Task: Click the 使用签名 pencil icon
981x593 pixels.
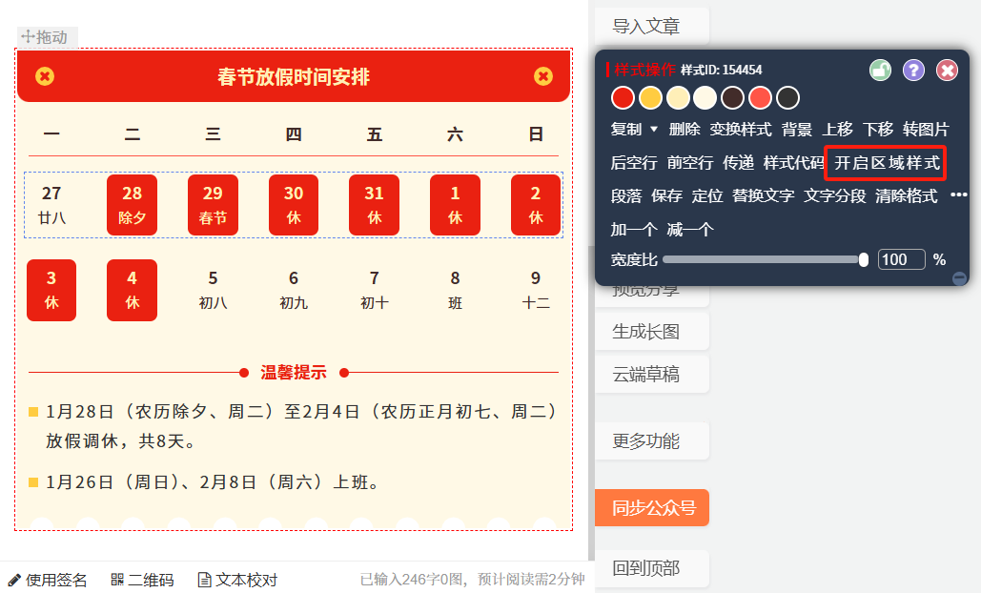Action: (x=14, y=580)
